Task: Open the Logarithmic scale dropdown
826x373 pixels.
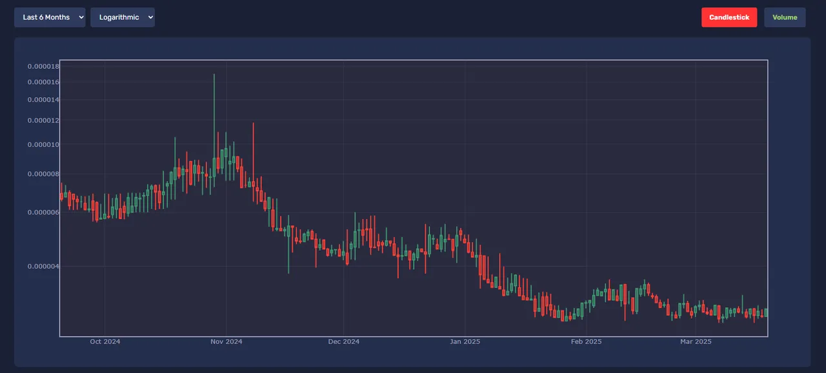Action: click(123, 17)
